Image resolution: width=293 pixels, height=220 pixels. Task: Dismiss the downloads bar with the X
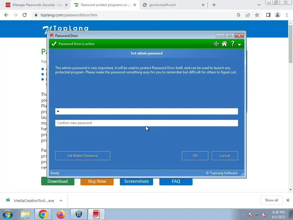click(x=288, y=200)
